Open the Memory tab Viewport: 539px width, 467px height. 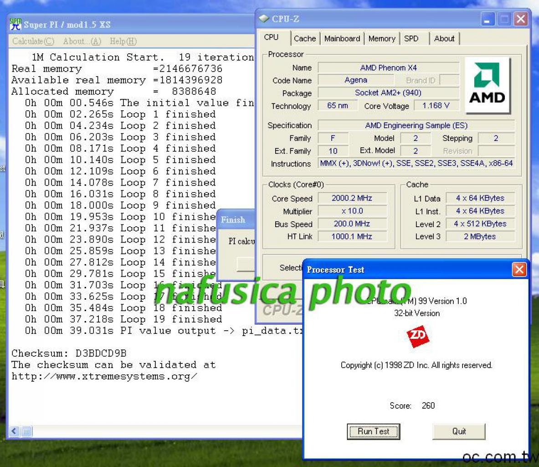[381, 39]
